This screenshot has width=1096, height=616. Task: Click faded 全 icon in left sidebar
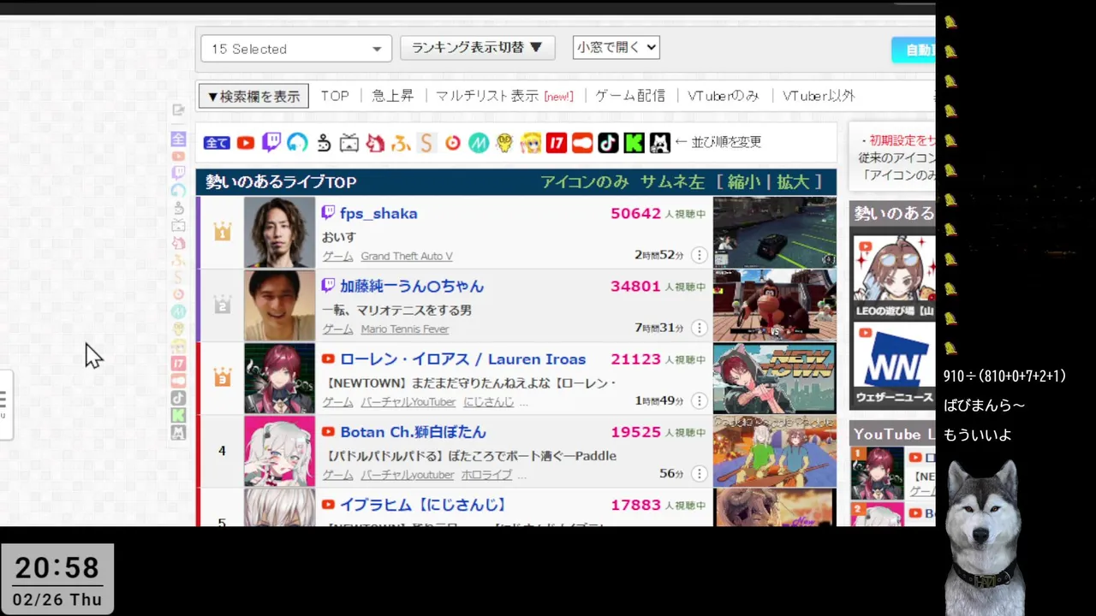pyautogui.click(x=178, y=139)
